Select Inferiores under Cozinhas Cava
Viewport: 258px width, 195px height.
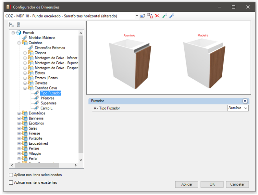click(47, 98)
